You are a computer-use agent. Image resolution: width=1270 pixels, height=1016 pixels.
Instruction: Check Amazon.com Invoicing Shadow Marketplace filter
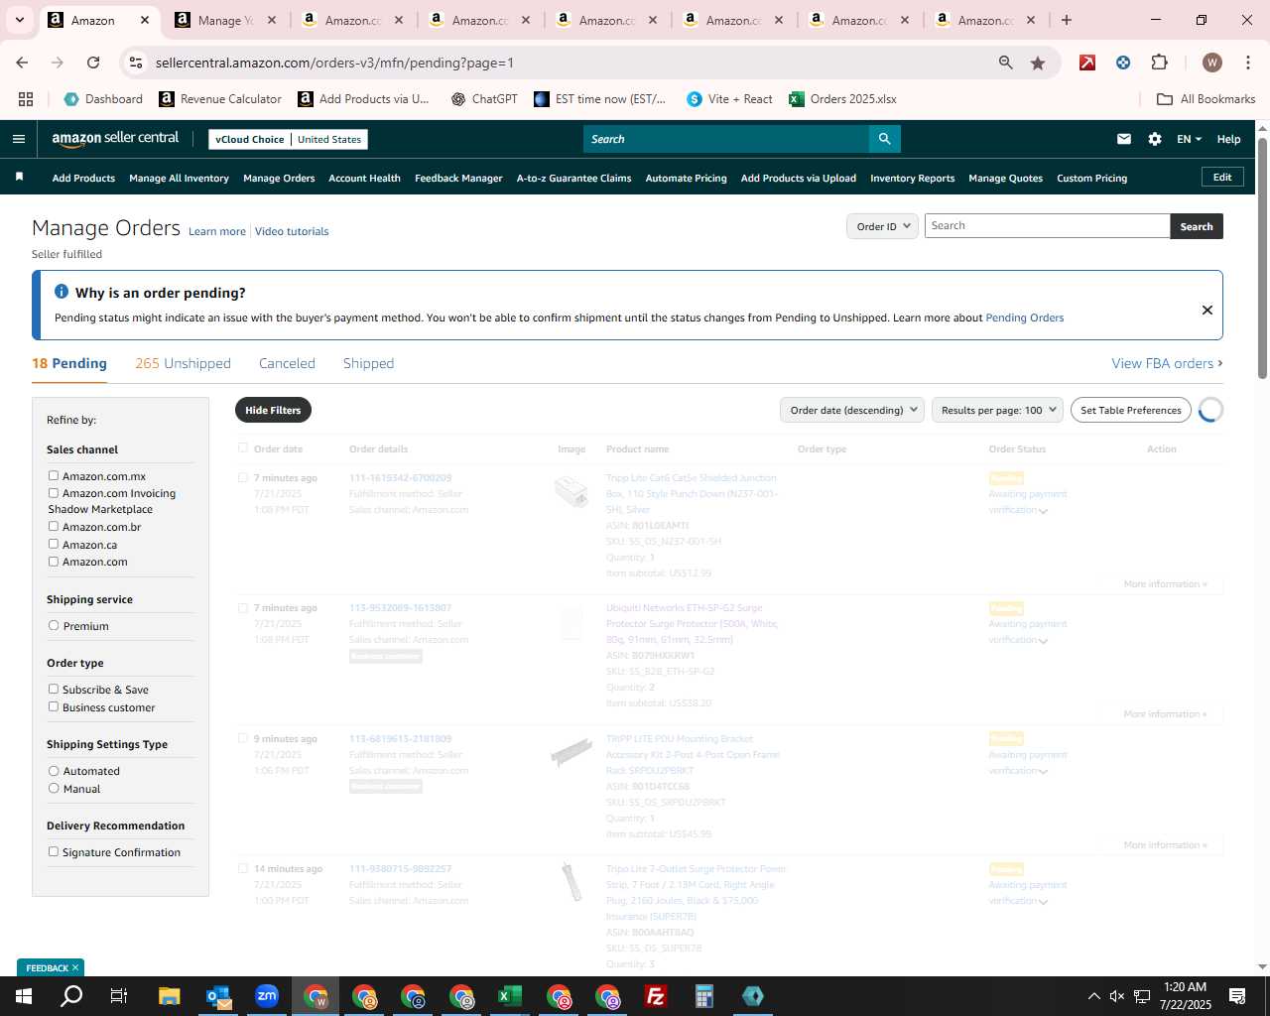(x=54, y=493)
